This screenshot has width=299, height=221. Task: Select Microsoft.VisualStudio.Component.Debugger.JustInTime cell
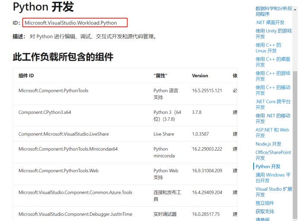point(75,214)
